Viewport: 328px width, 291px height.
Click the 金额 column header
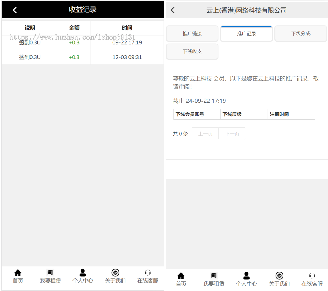pyautogui.click(x=74, y=28)
